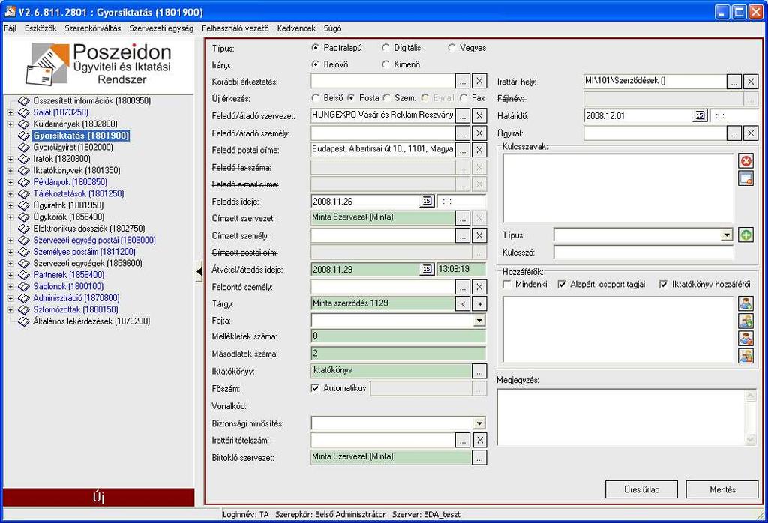Click the Üres űrlap button
This screenshot has width=768, height=523.
point(642,489)
